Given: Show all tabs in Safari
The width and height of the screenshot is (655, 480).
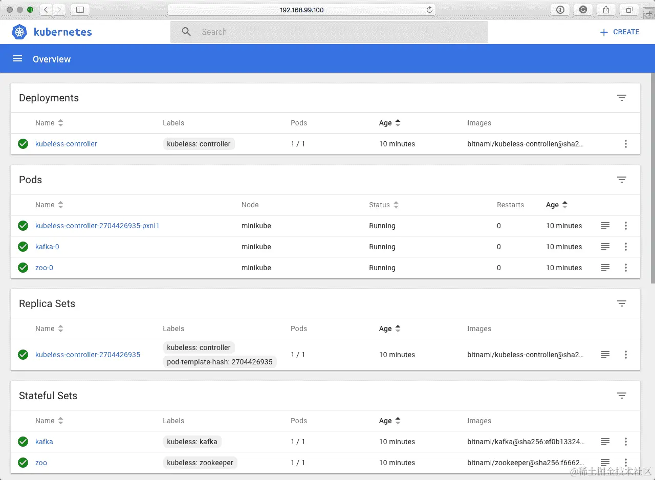Looking at the screenshot, I should coord(629,10).
